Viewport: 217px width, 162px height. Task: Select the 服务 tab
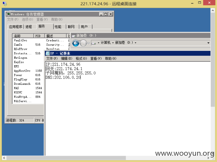45,26
